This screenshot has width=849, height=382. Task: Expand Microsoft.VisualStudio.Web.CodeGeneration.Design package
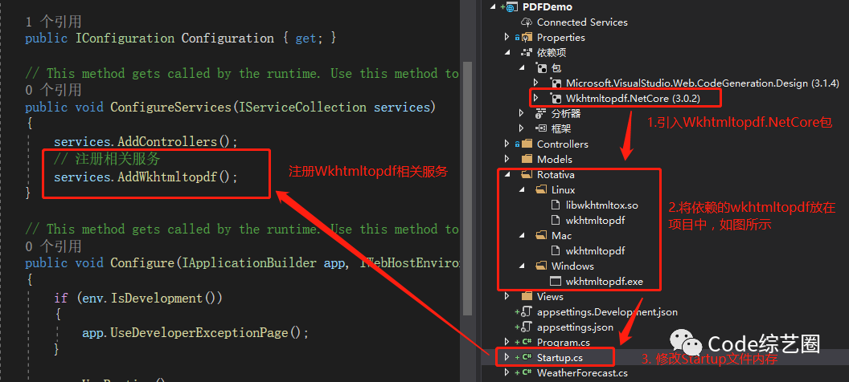[536, 83]
